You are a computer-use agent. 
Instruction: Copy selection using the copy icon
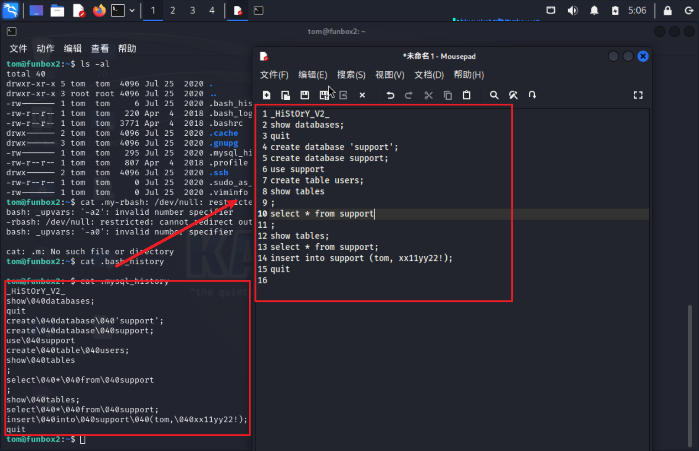point(448,95)
